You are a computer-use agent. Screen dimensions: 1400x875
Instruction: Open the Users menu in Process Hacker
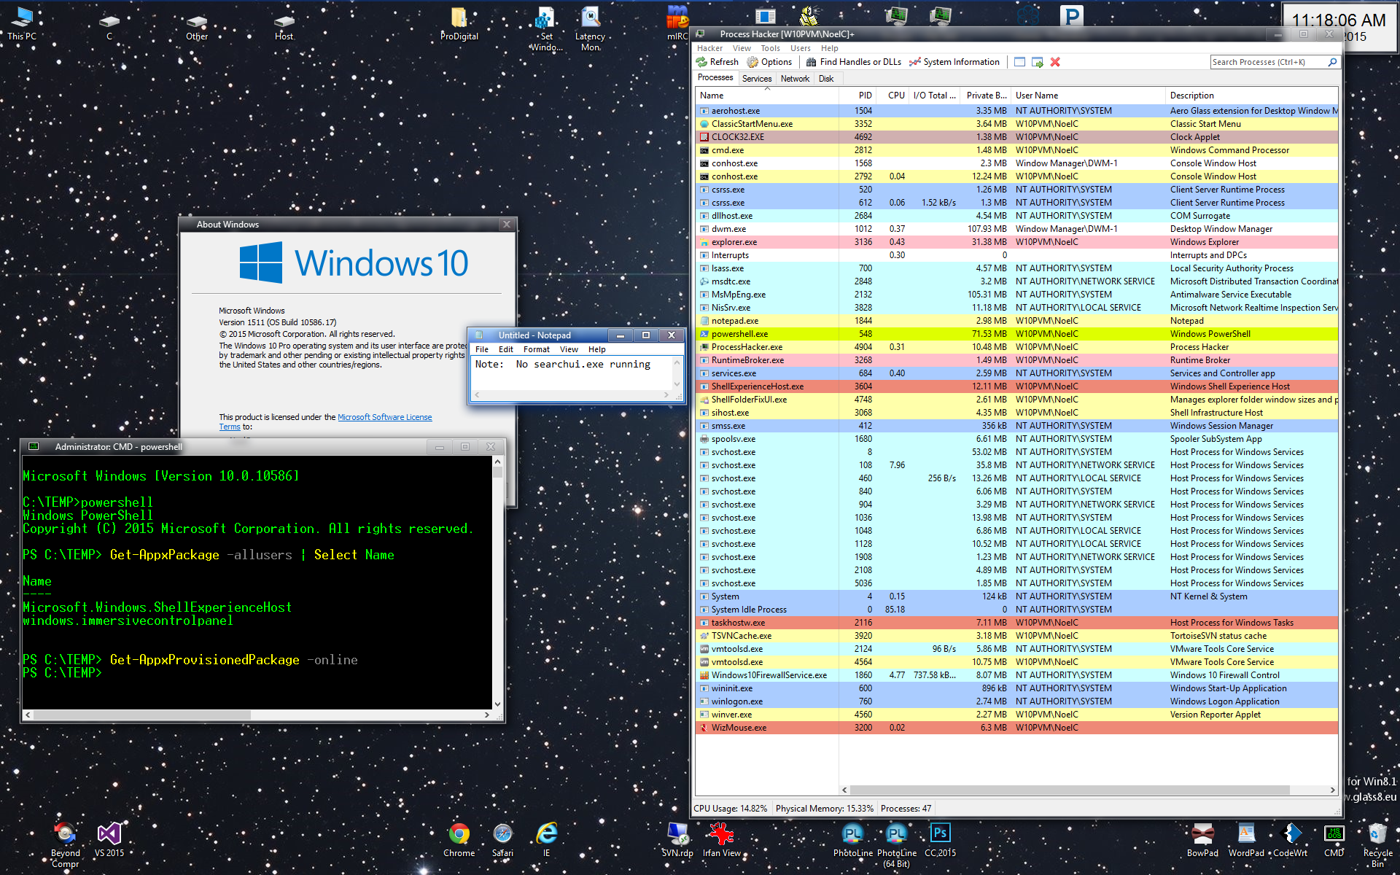(800, 48)
